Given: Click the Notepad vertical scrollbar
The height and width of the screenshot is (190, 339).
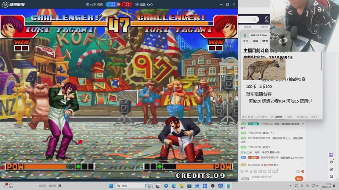Looking at the screenshot, I should 322,61.
